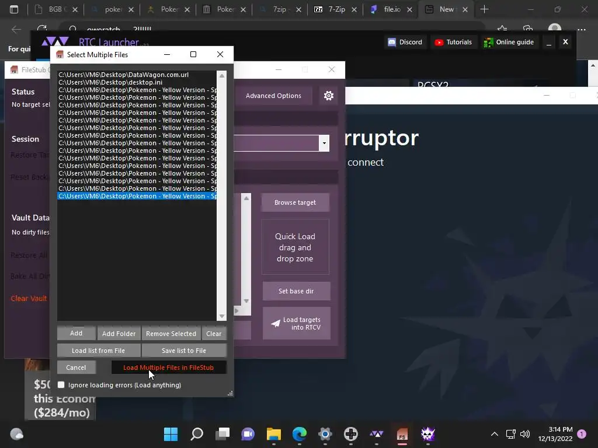Open Microsoft Edge on taskbar

click(x=300, y=434)
